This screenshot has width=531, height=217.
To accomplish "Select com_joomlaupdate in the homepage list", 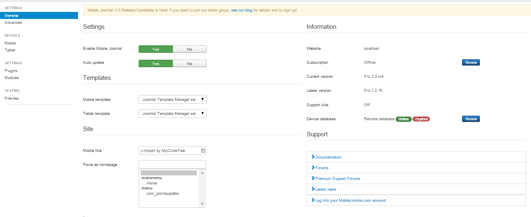I will coord(163,193).
